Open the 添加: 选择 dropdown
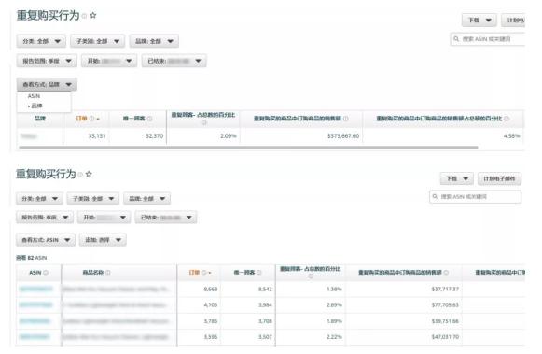The height and width of the screenshot is (354, 542). [103, 240]
